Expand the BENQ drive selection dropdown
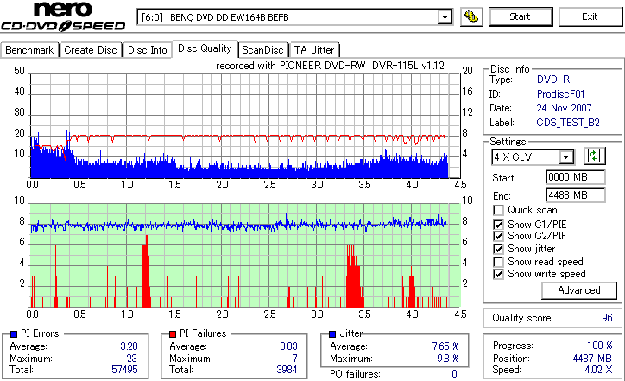Image resolution: width=625 pixels, height=381 pixels. (445, 17)
